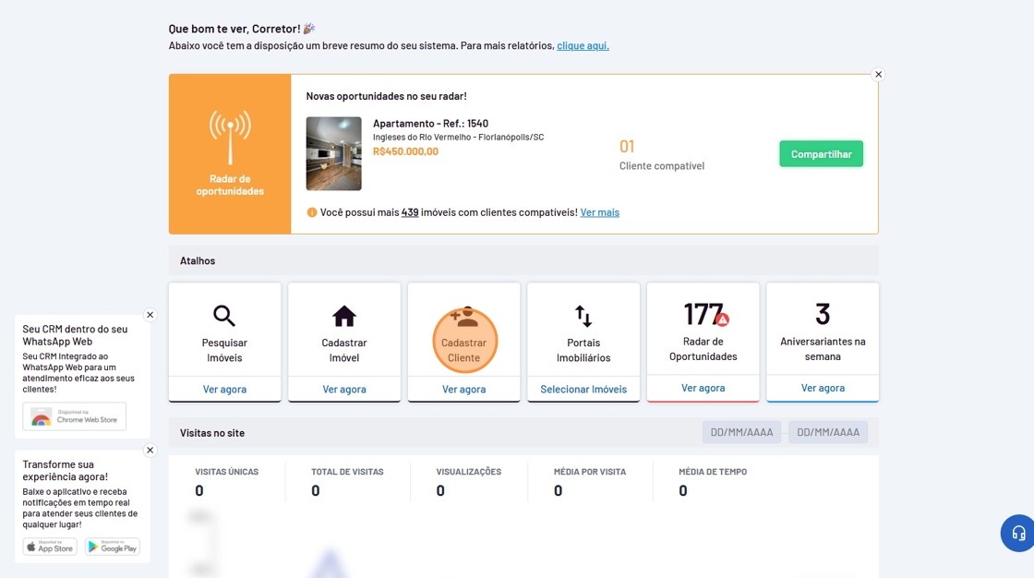Click the orange Radar de oportunidades antenna icon
The width and height of the screenshot is (1034, 578).
230,138
